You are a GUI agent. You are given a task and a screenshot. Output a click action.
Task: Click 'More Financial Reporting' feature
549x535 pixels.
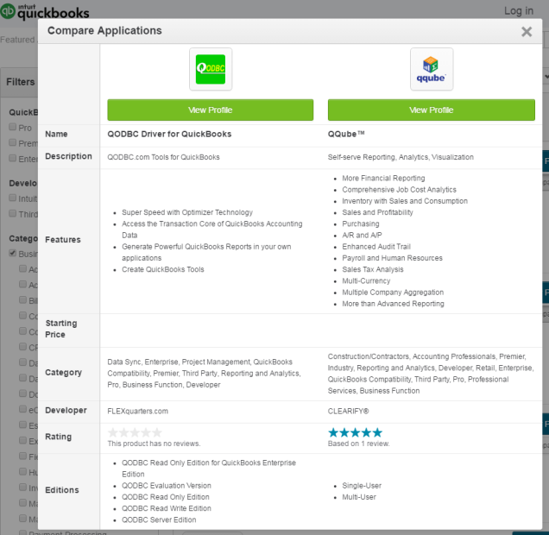tap(383, 178)
